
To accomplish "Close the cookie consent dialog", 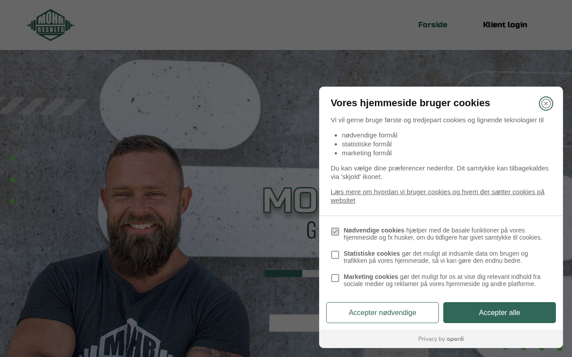I will (546, 104).
